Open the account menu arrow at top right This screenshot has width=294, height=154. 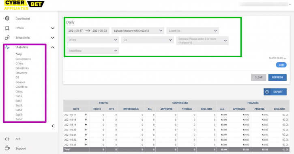coord(290,4)
